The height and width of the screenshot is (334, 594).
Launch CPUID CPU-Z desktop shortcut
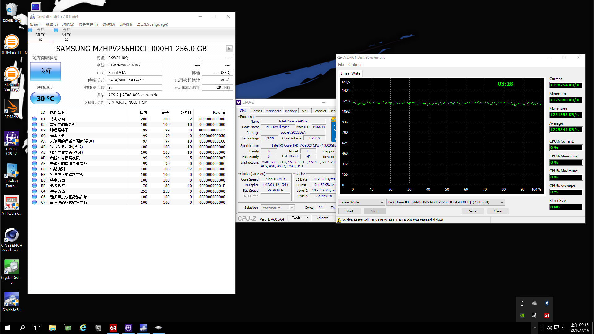(x=11, y=143)
